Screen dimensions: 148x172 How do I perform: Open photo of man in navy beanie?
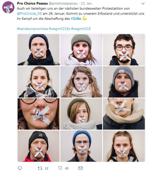point(38,50)
